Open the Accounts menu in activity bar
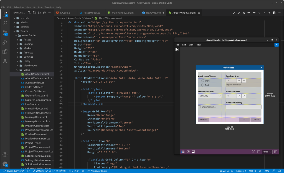Screen dimensions: 284x173 point(5,154)
